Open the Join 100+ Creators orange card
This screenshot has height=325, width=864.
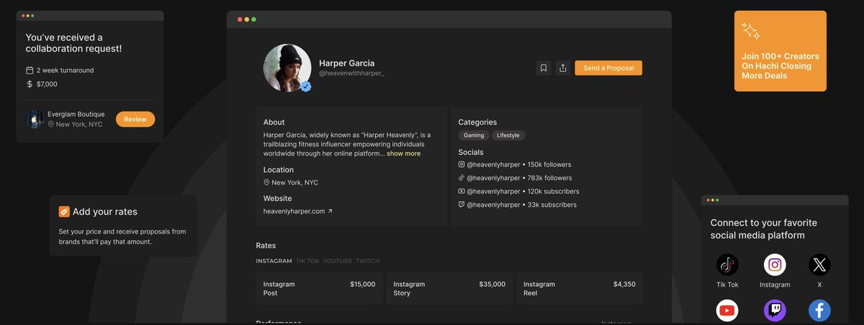pos(780,51)
